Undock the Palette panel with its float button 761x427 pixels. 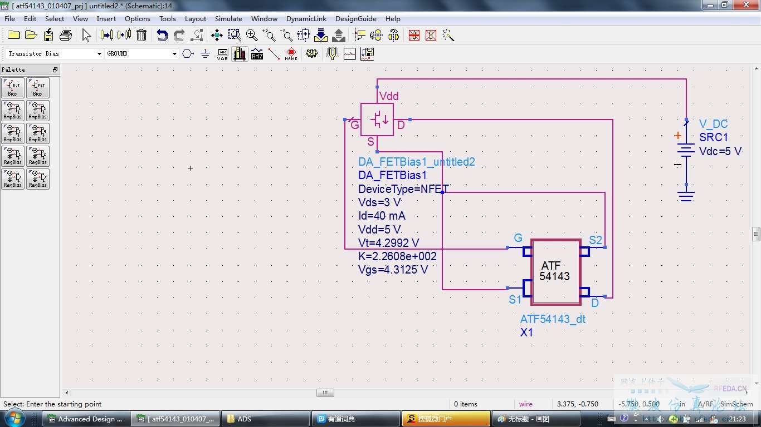click(x=55, y=69)
